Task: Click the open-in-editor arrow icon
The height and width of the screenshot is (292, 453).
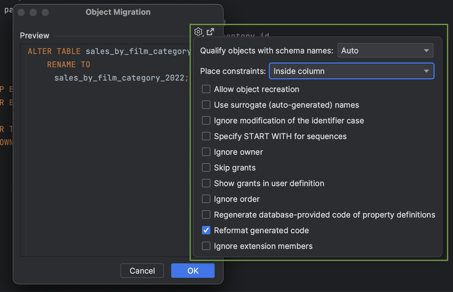Action: click(210, 32)
